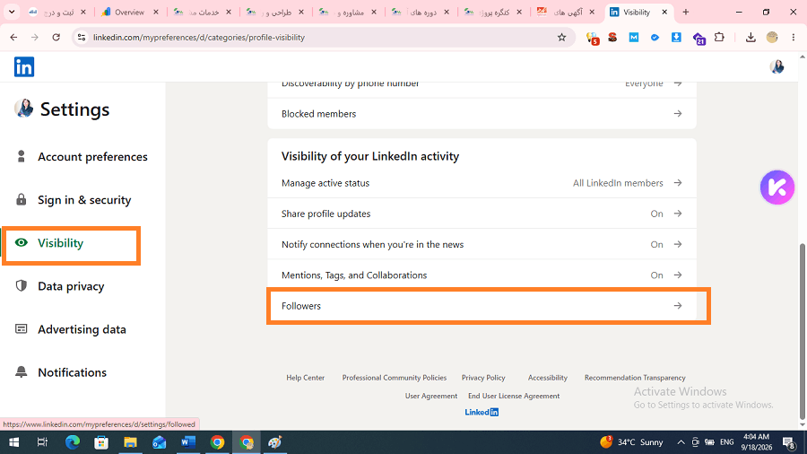The height and width of the screenshot is (454, 807).
Task: Click the blue M extension icon
Action: coord(634,37)
